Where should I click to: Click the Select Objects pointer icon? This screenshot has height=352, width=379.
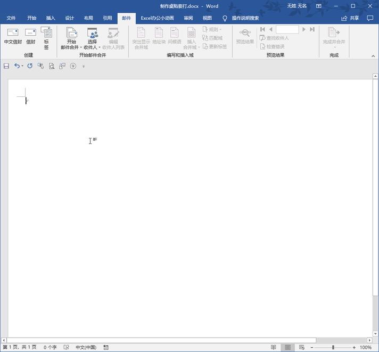tap(40, 66)
